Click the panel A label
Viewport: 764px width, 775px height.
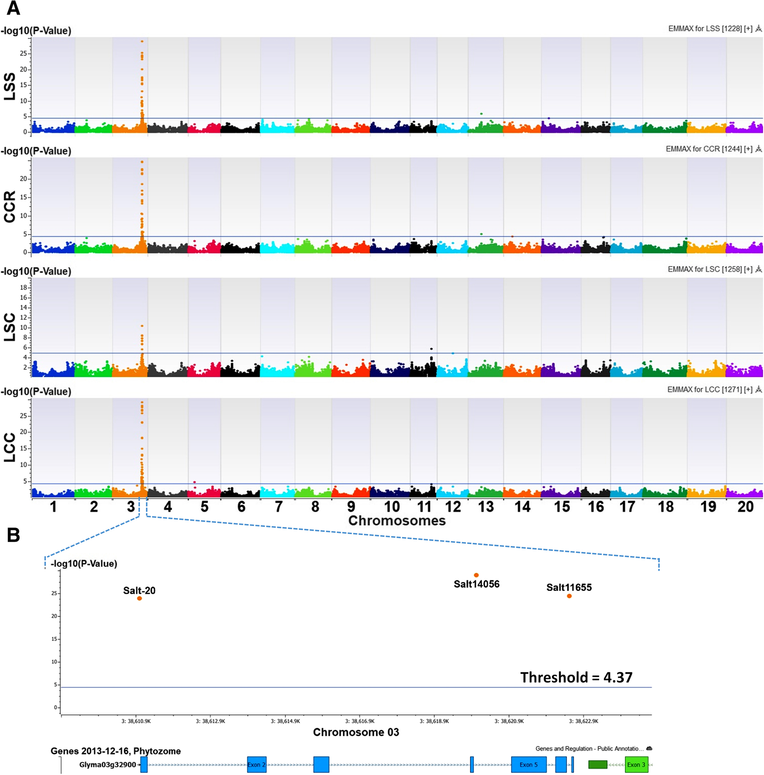click(13, 8)
